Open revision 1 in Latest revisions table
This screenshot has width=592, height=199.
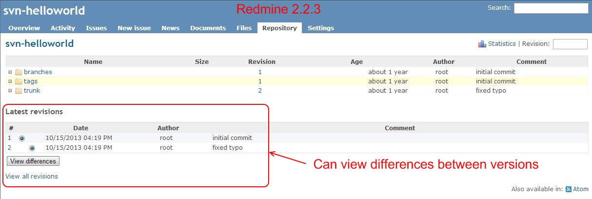point(10,138)
